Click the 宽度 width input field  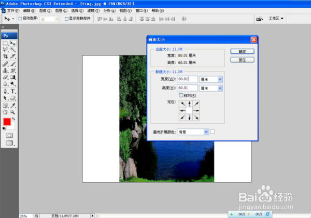187,79
